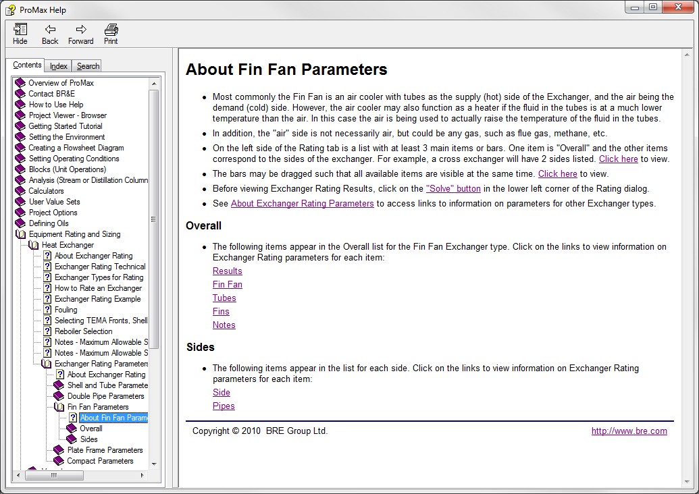699x494 pixels.
Task: Click the book icon next to Overall tree entry
Action: [72, 429]
